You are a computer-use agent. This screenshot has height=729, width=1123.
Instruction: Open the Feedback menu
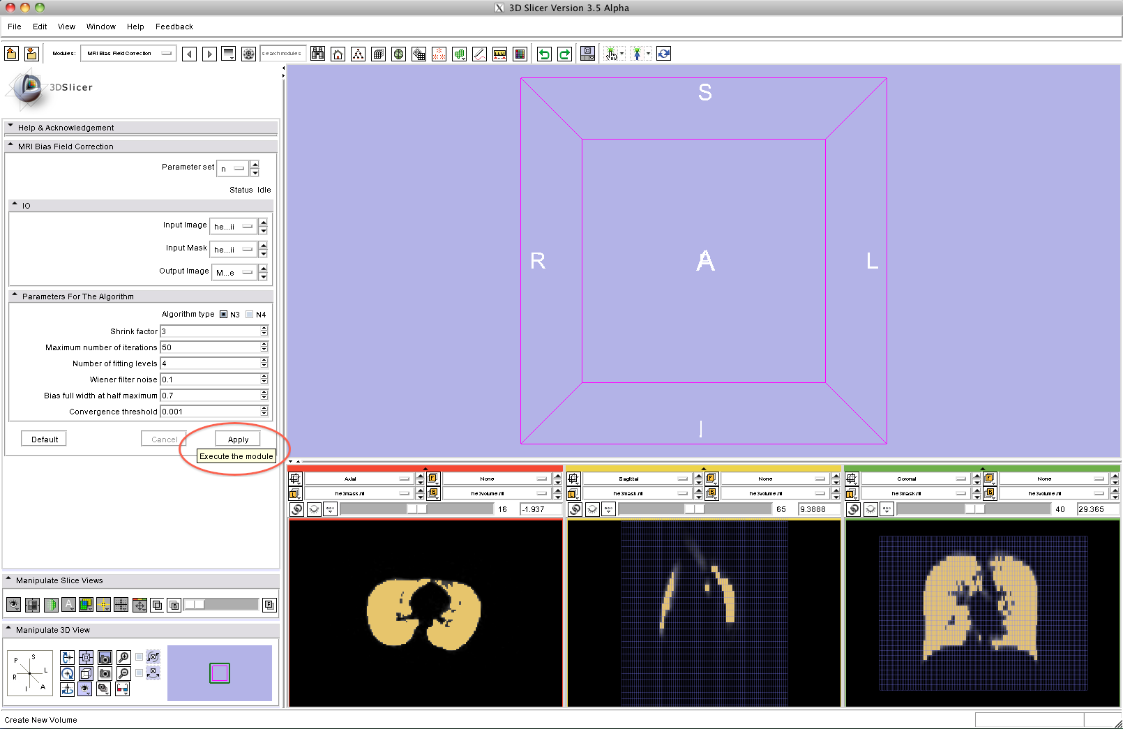(x=174, y=27)
